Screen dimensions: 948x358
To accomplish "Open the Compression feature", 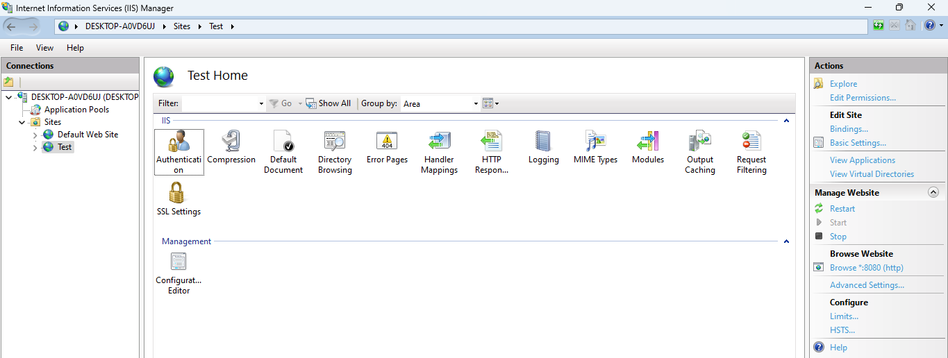I will click(x=231, y=148).
